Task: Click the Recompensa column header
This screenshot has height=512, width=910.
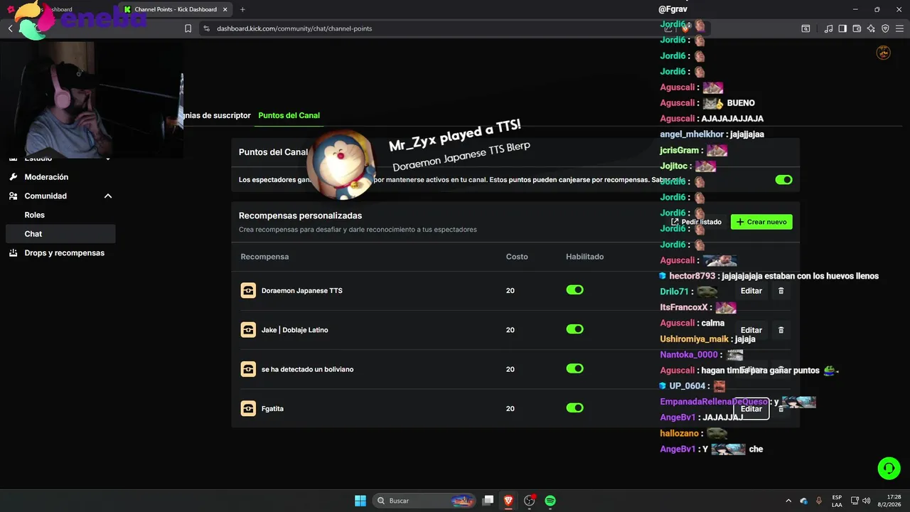Action: [264, 256]
